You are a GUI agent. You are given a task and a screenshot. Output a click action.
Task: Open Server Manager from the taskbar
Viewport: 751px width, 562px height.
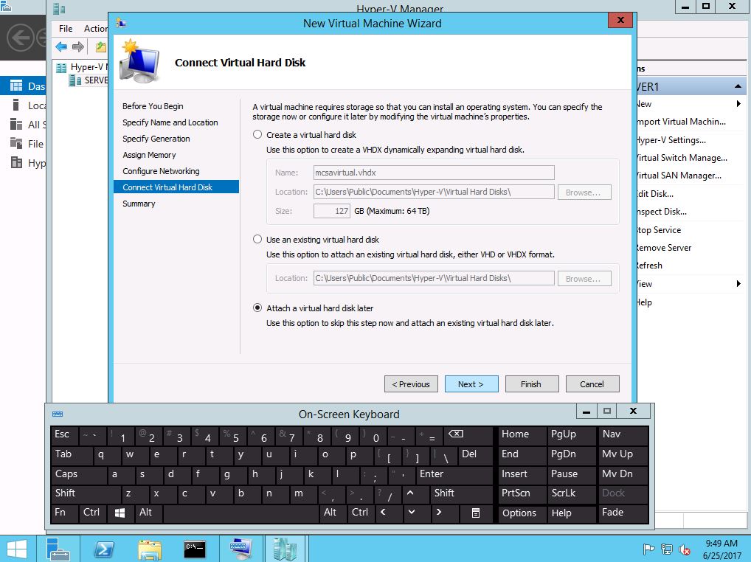59,549
